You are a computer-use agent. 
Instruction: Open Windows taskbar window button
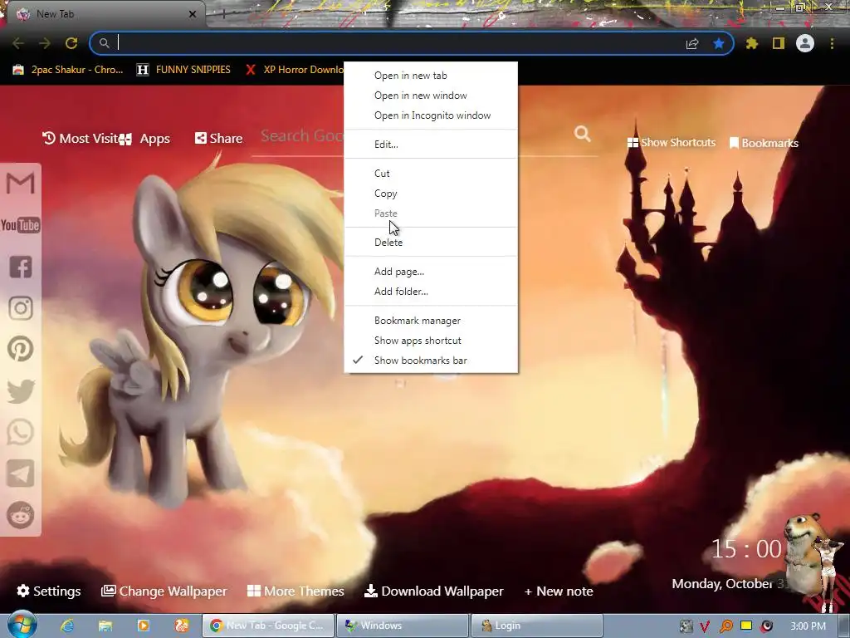(403, 626)
